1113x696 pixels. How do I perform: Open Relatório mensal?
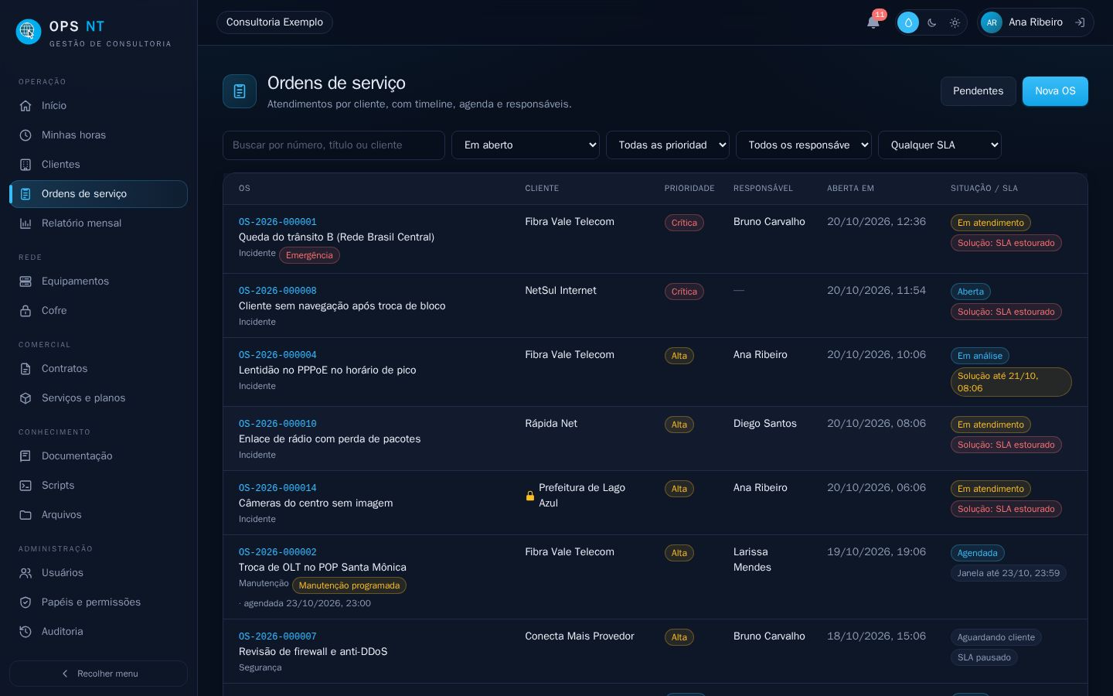click(98, 223)
